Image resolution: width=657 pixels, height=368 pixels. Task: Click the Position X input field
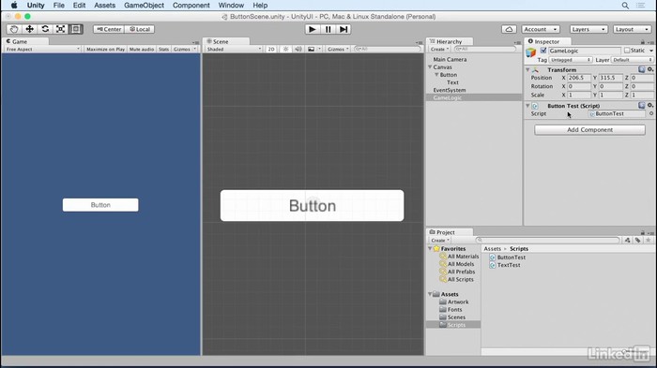coord(579,78)
